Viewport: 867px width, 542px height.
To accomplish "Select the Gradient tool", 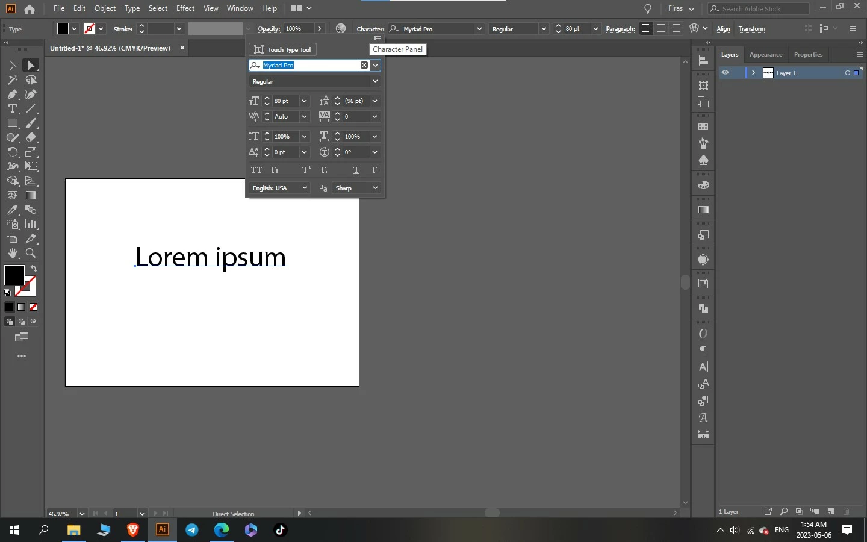I will [31, 195].
